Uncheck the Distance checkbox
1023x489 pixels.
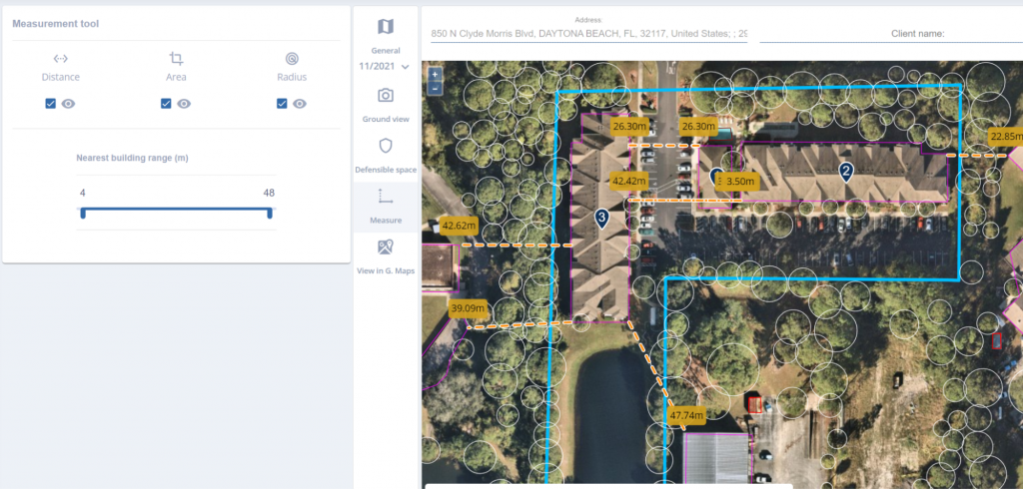coord(50,103)
